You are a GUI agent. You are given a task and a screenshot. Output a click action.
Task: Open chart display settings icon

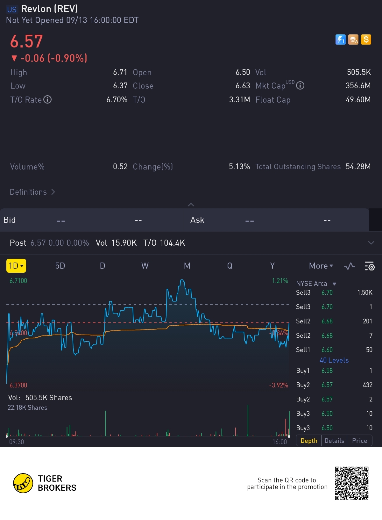point(370,266)
